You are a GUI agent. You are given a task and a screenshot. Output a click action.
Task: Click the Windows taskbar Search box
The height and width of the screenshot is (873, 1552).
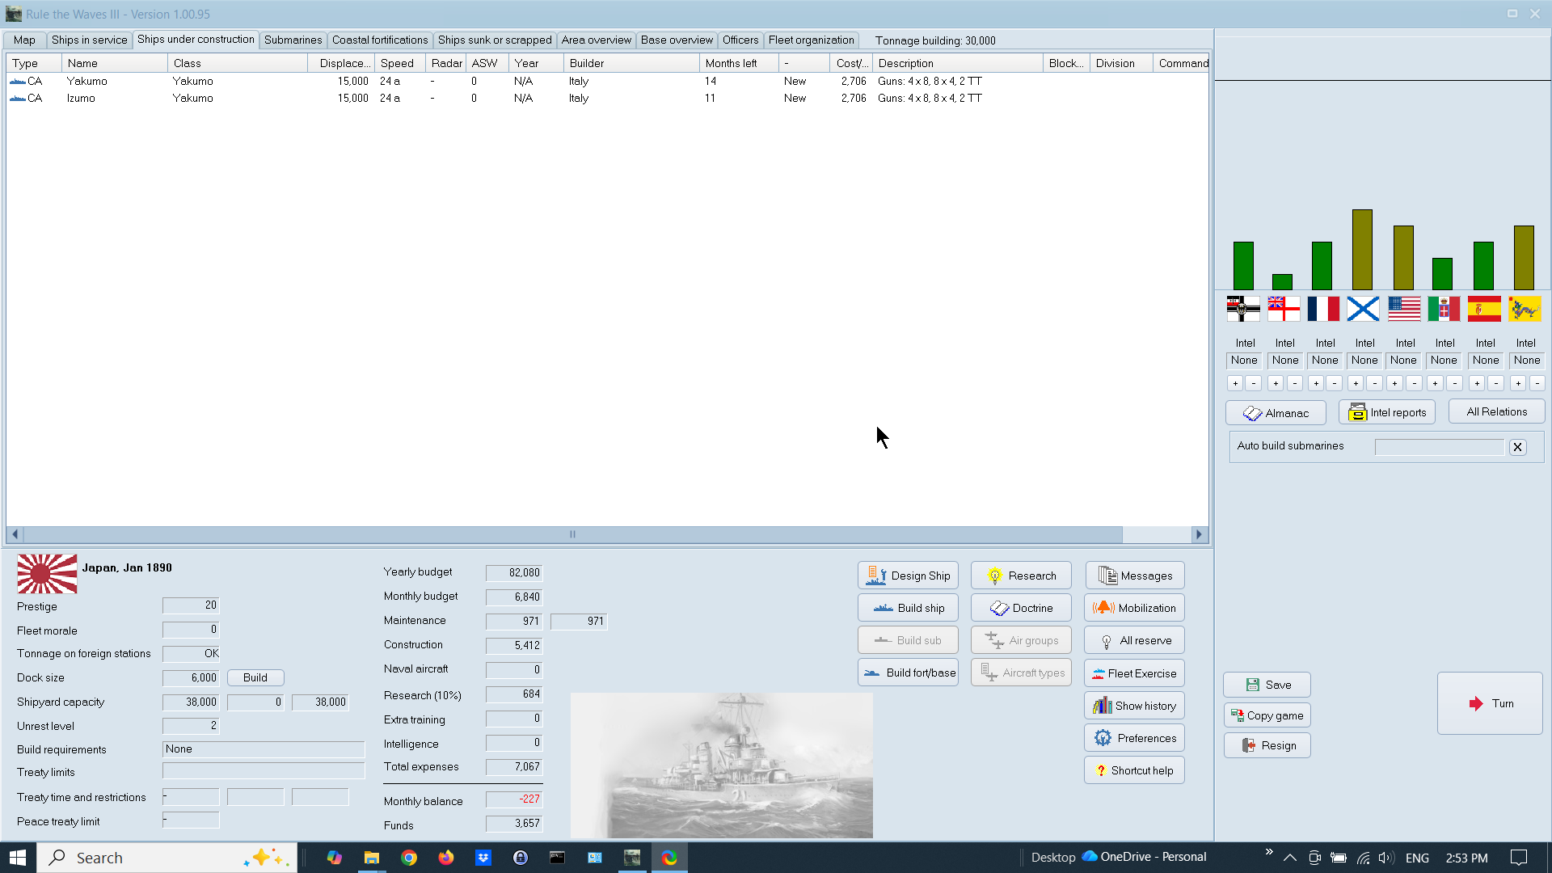click(167, 858)
